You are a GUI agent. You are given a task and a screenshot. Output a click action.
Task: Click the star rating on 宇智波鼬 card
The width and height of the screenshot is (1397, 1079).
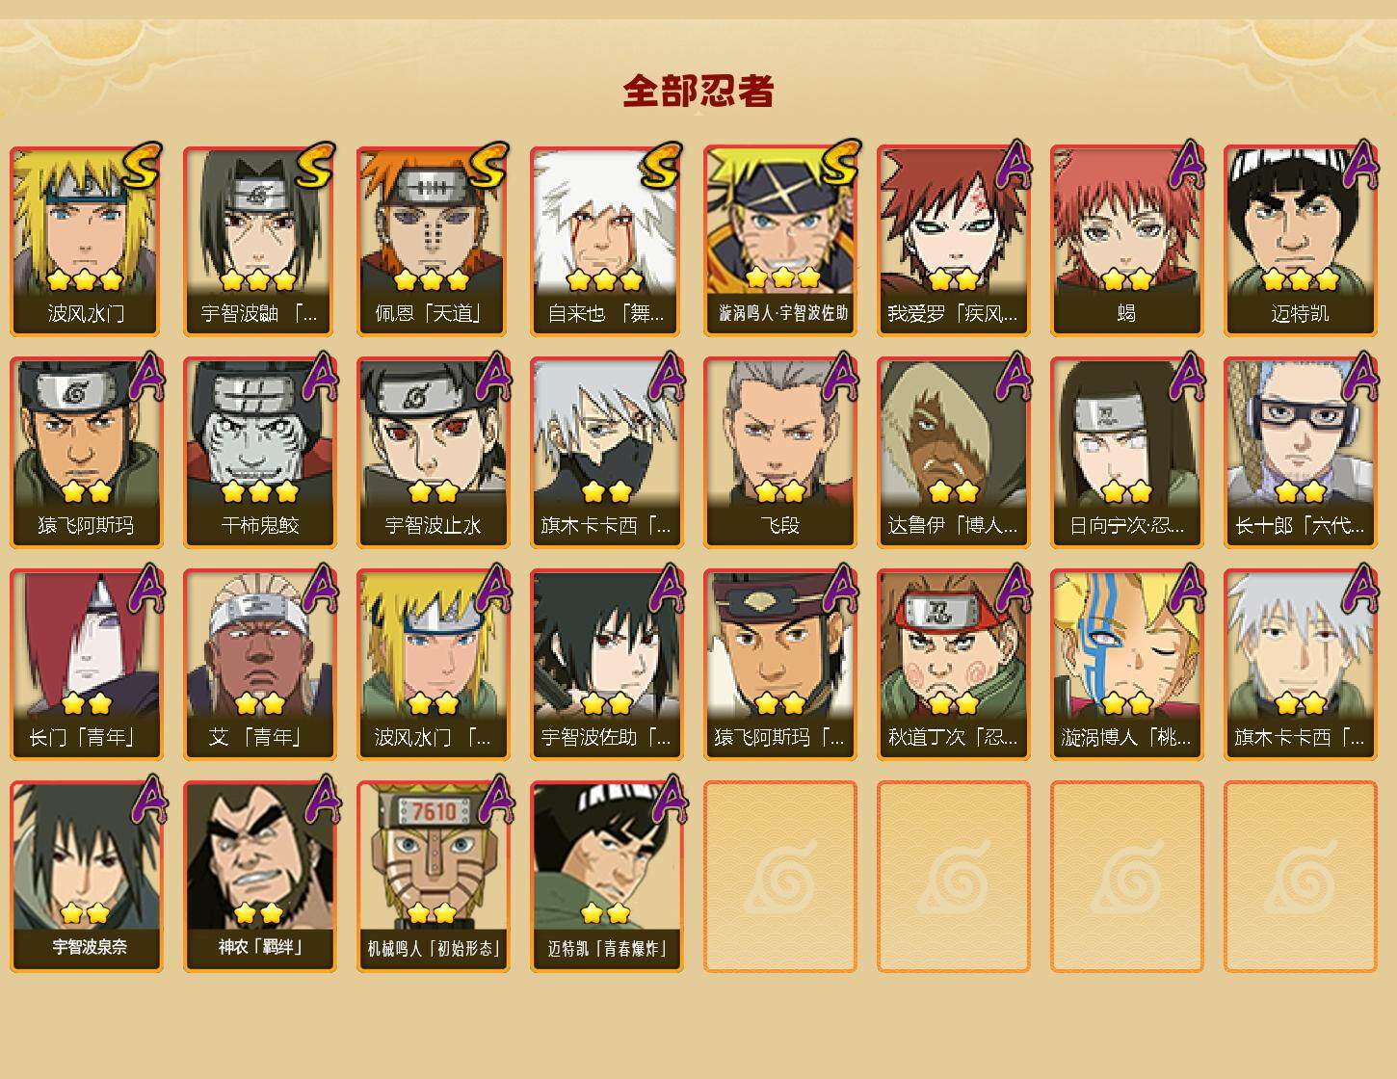pyautogui.click(x=257, y=280)
